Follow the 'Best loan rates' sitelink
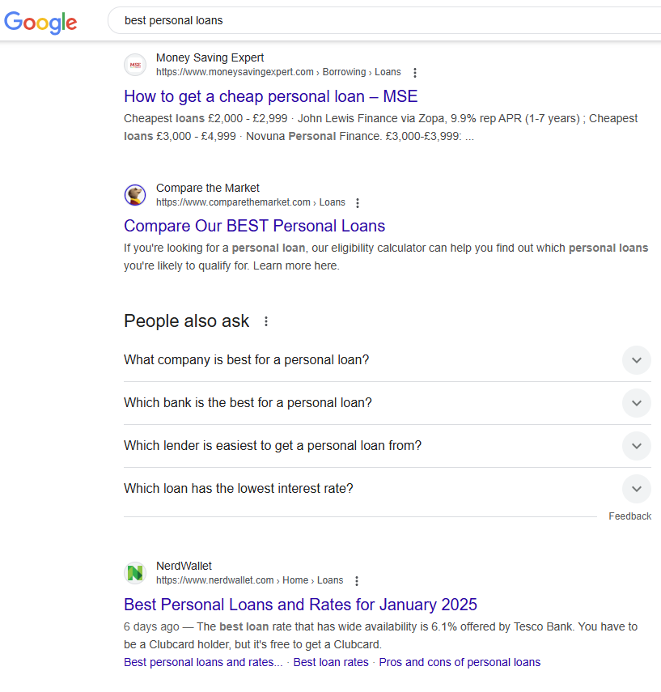Image resolution: width=661 pixels, height=692 pixels. point(330,662)
